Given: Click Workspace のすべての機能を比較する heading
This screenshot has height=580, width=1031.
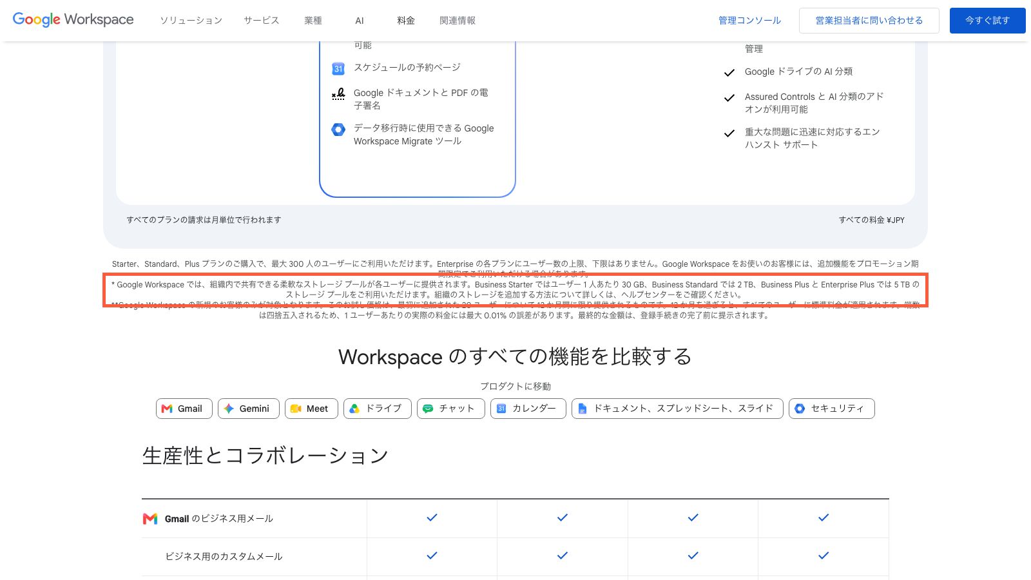Looking at the screenshot, I should click(x=515, y=356).
